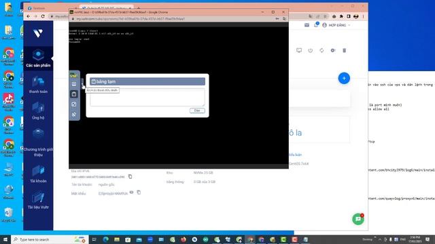Open Microsoft Edge from the taskbar
Image resolution: width=435 pixels, height=244 pixels.
click(106, 239)
